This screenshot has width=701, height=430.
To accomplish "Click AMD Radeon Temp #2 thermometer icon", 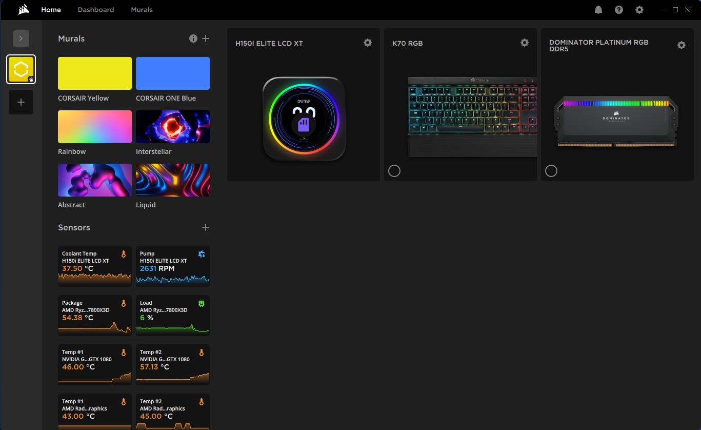I will [202, 402].
